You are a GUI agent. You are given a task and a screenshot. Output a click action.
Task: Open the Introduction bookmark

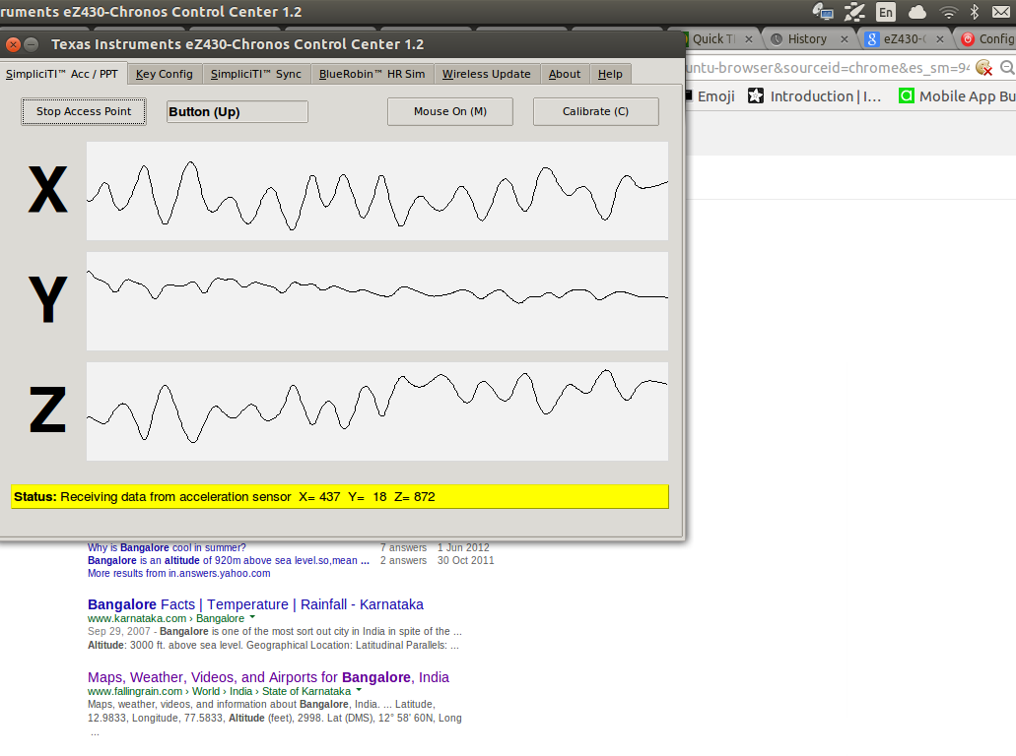point(815,95)
